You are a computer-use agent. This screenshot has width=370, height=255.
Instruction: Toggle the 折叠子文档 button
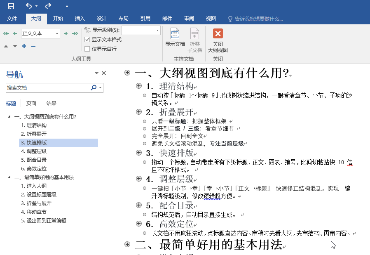[194, 40]
